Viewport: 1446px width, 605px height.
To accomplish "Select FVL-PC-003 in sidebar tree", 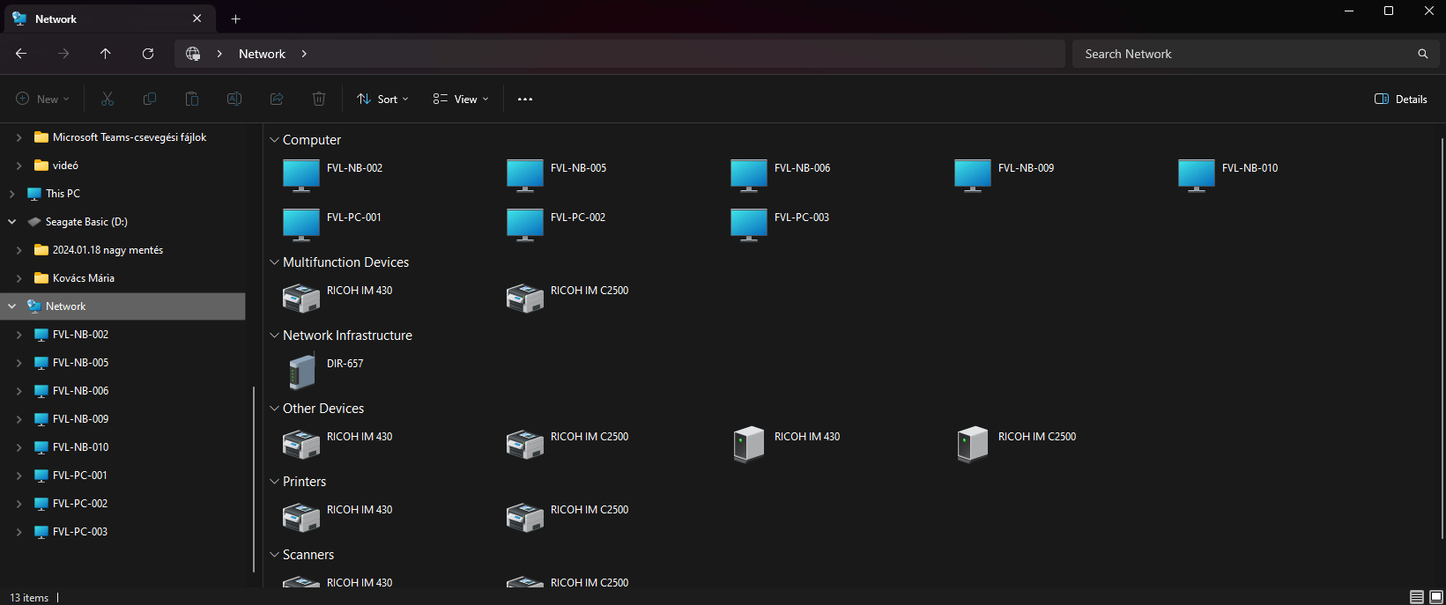I will pyautogui.click(x=79, y=532).
